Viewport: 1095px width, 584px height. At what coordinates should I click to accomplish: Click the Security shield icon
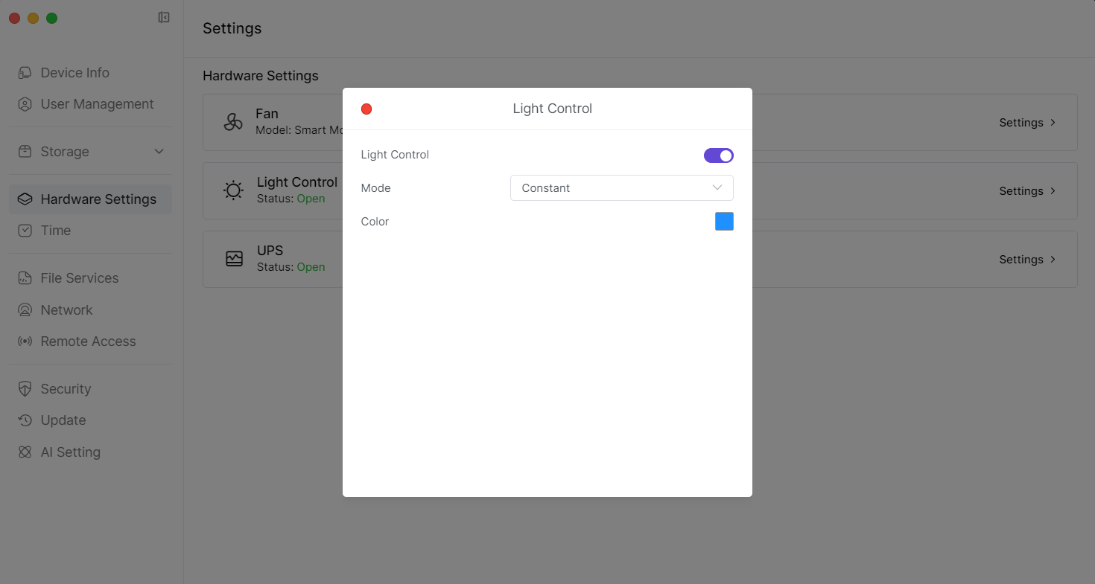25,389
